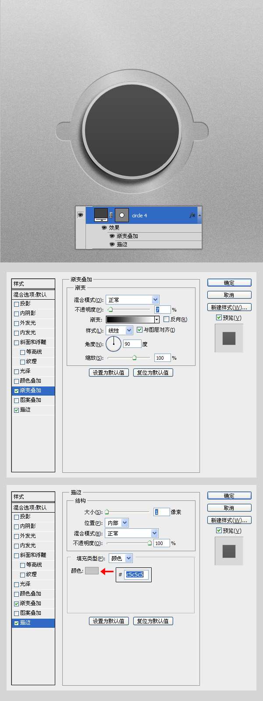Click 样式 header in Gradient Overlay dialog
Screen dimensions: 263x701
33,283
